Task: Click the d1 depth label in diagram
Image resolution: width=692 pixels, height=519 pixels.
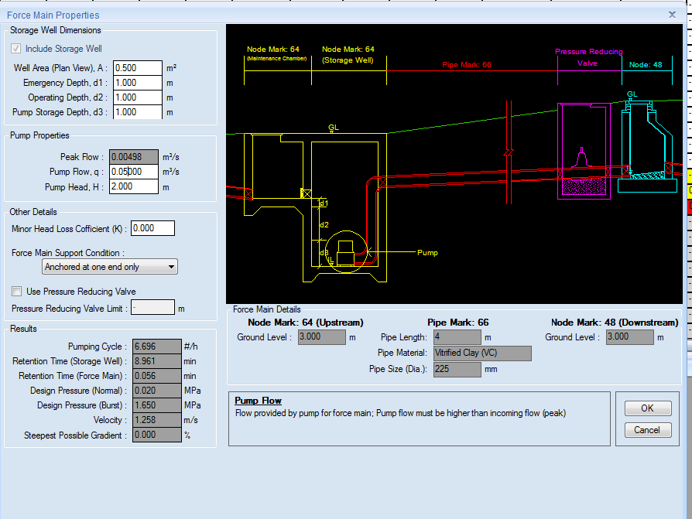Action: (324, 203)
